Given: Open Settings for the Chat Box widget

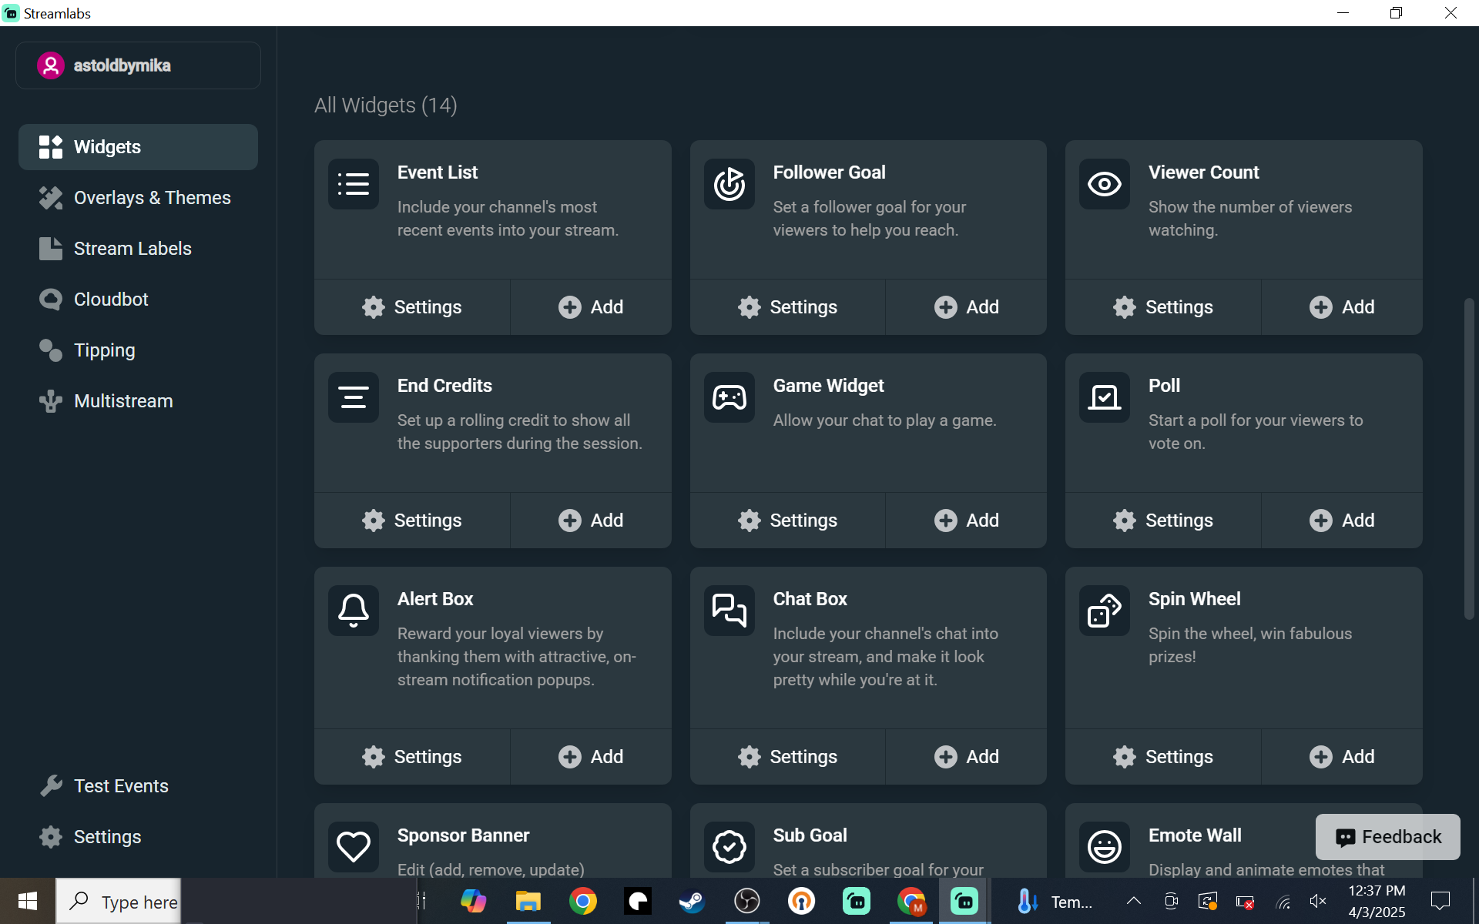Looking at the screenshot, I should coord(787,756).
